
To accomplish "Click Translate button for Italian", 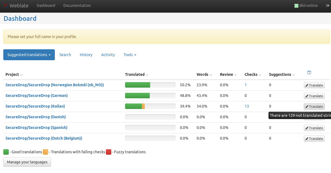I will tap(314, 106).
